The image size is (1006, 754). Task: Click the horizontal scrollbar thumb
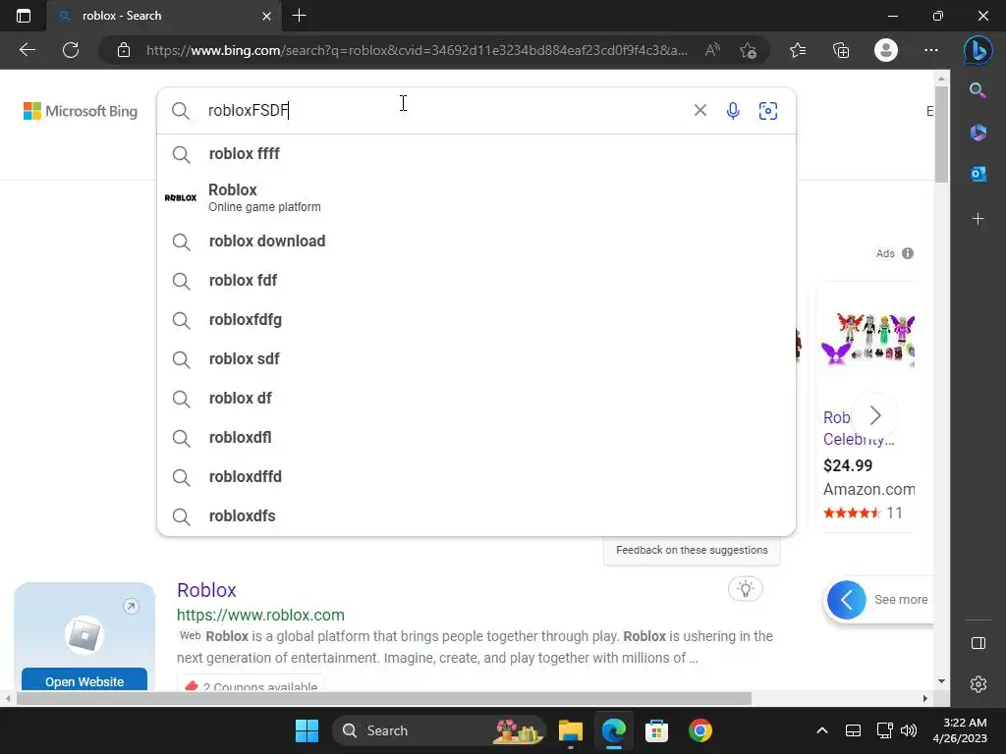point(384,698)
